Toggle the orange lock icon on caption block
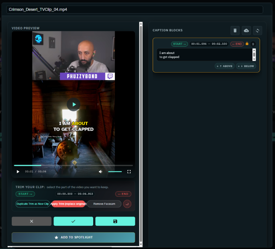This screenshot has height=249, width=275. point(247,44)
